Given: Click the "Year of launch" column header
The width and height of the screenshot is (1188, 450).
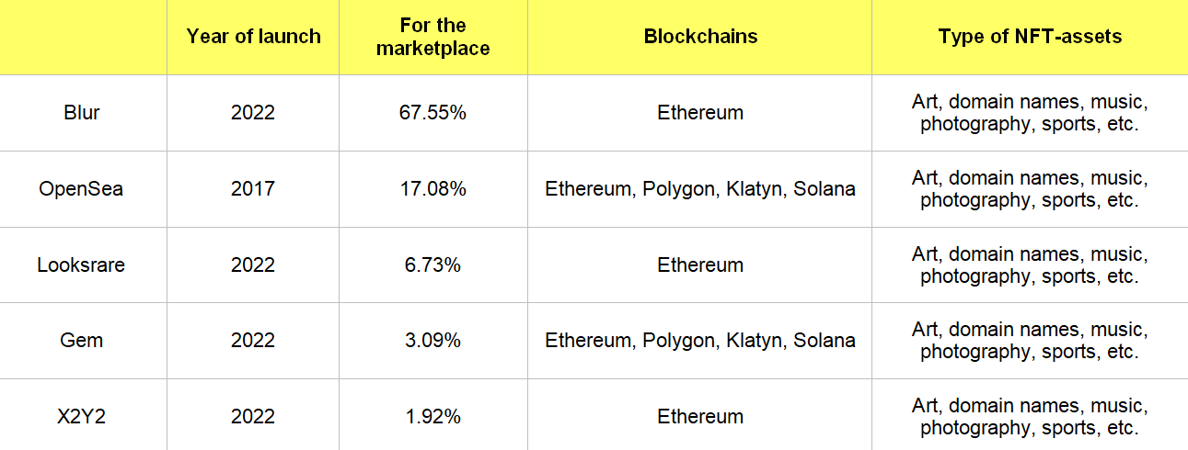Looking at the screenshot, I should coord(253,37).
